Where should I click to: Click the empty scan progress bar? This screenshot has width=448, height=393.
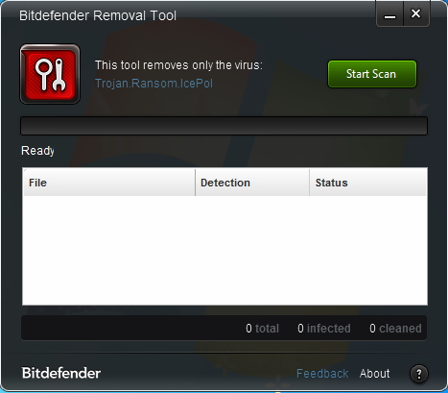pos(224,126)
